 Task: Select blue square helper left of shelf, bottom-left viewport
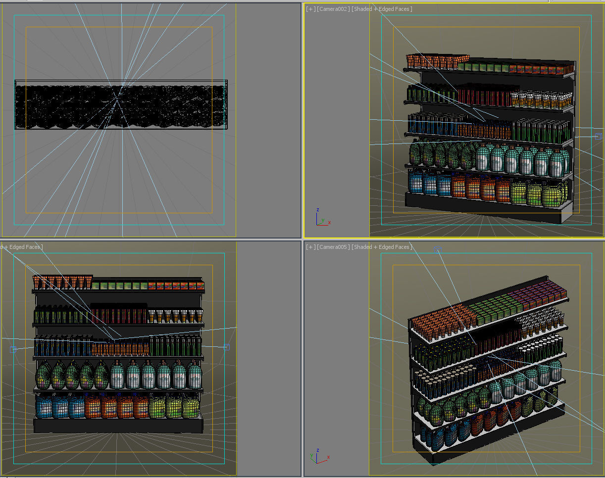[13, 349]
